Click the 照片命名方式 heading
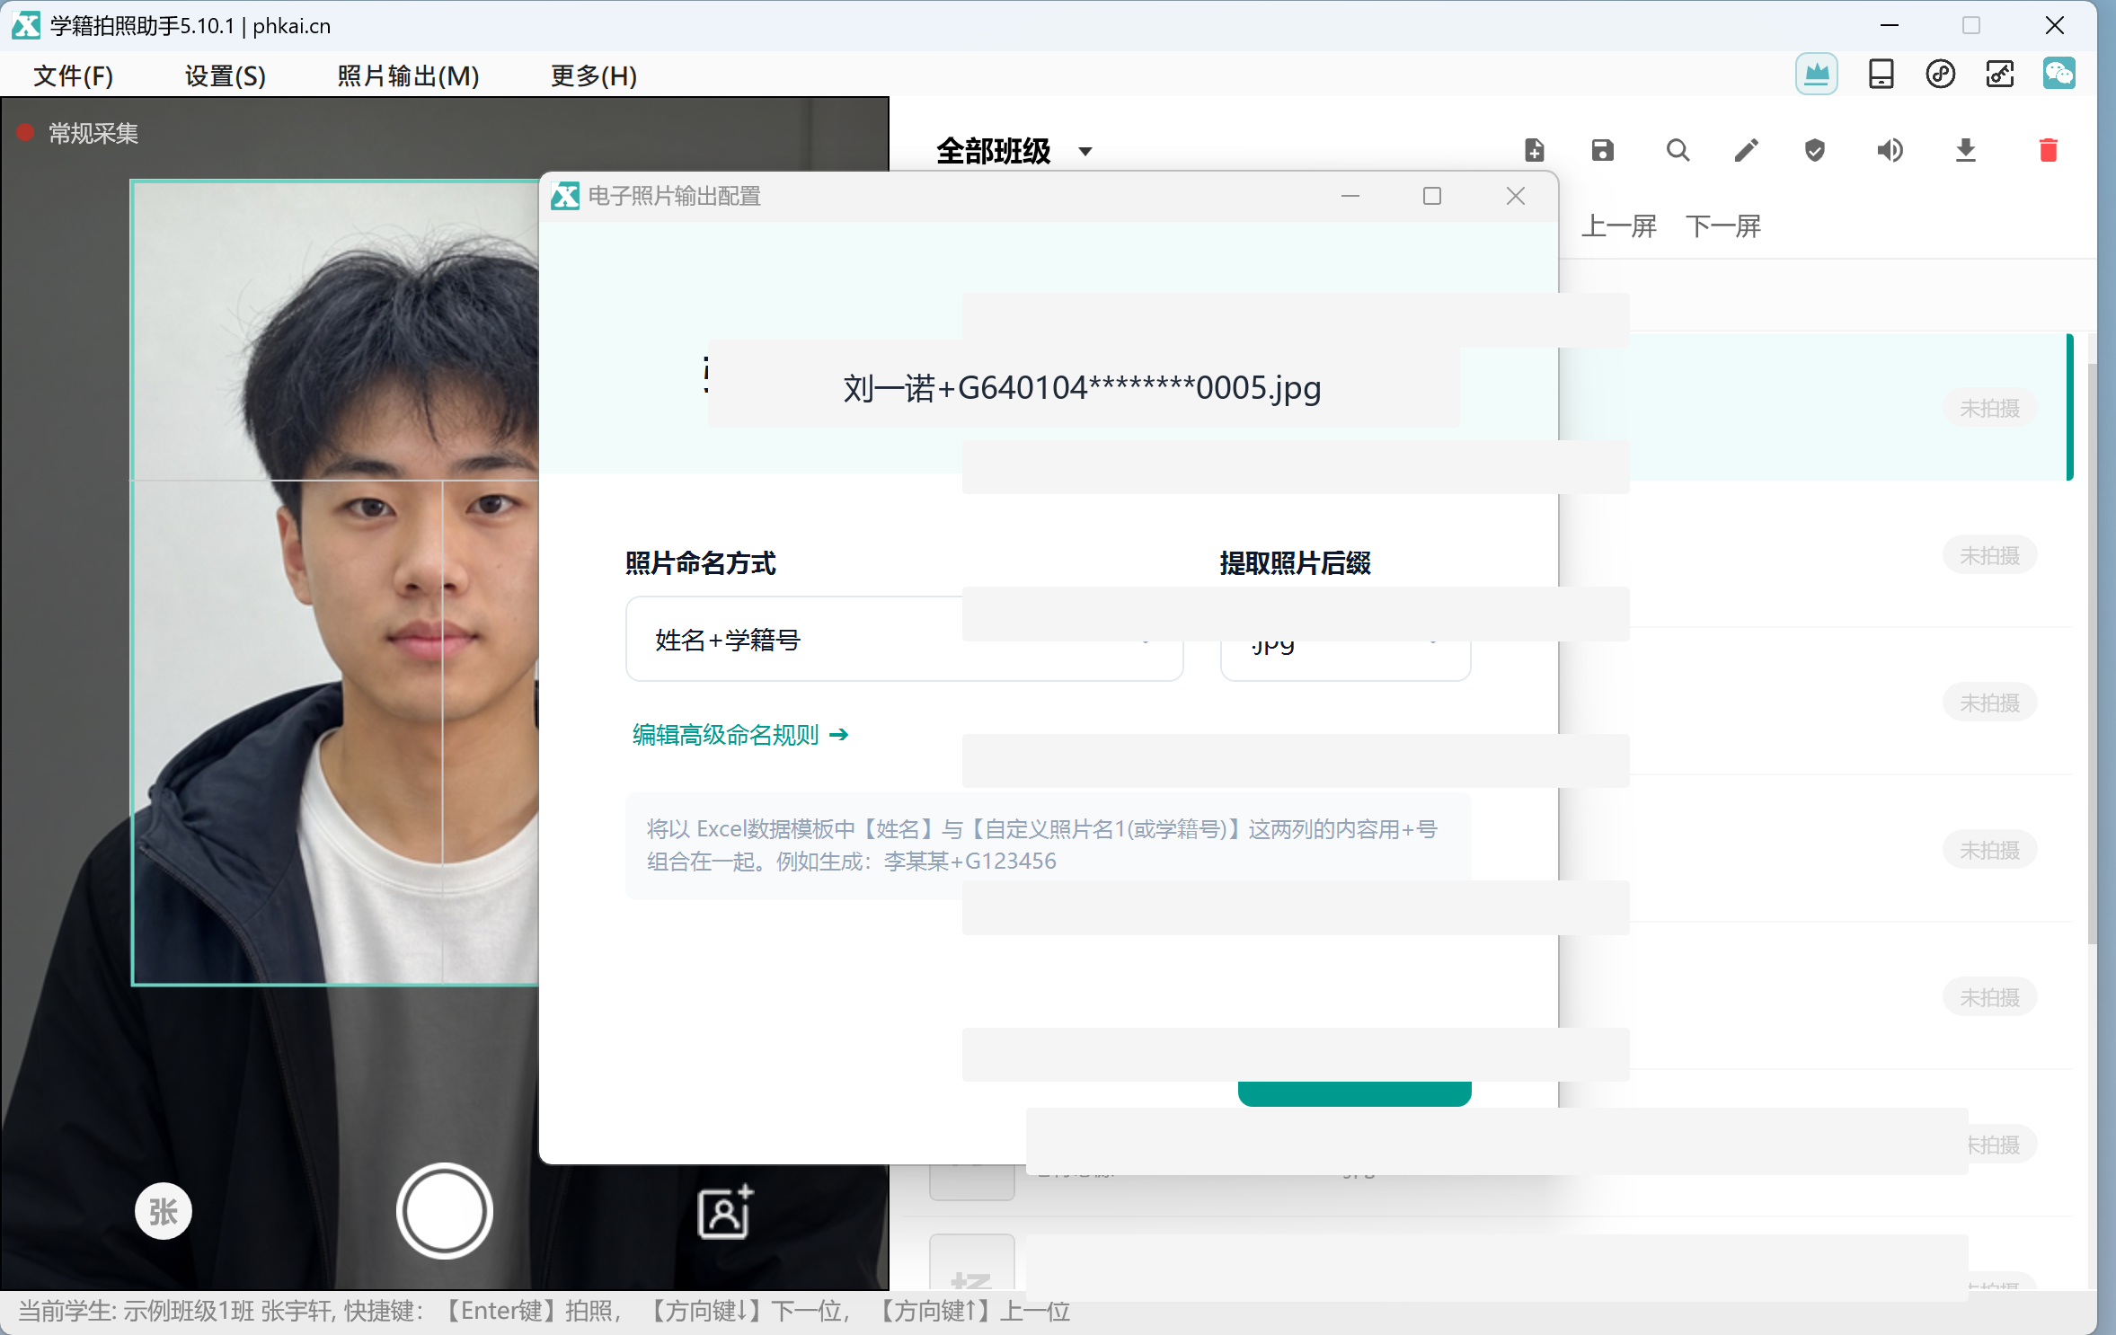The image size is (2116, 1335). (x=700, y=563)
